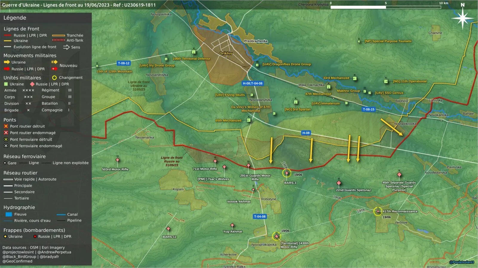Click the [UAV] Flying Skulls unit marker
478x268 pixels.
(252, 95)
